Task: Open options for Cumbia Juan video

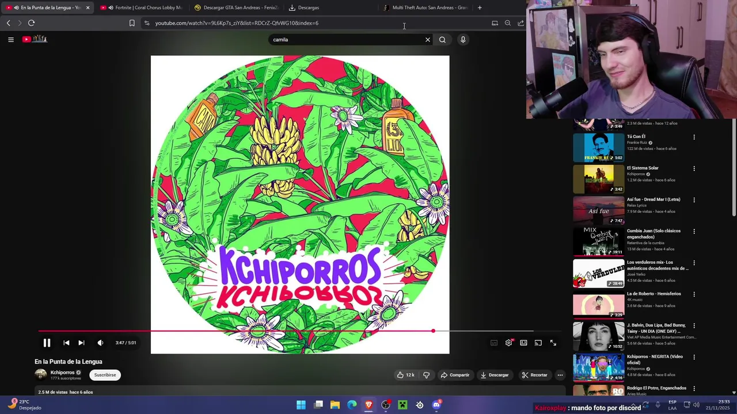Action: click(x=694, y=232)
